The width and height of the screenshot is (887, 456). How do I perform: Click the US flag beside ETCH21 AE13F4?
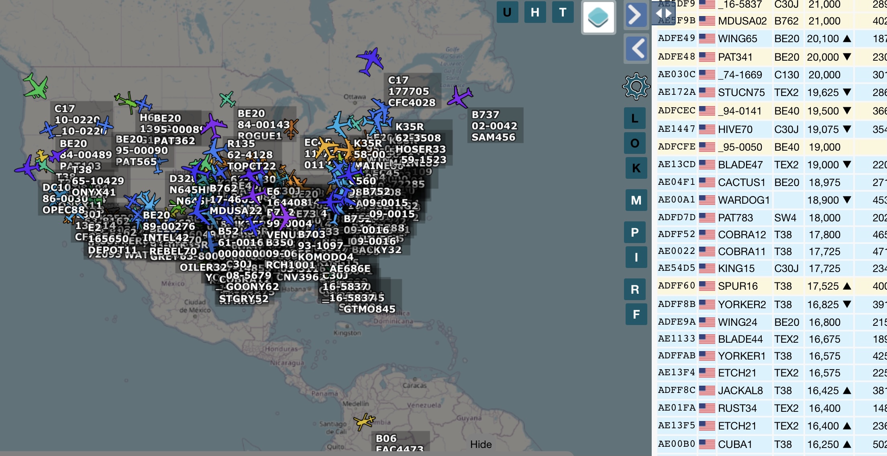pos(707,373)
